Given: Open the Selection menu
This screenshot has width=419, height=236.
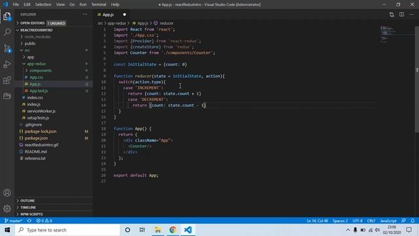Looking at the screenshot, I should [43, 5].
